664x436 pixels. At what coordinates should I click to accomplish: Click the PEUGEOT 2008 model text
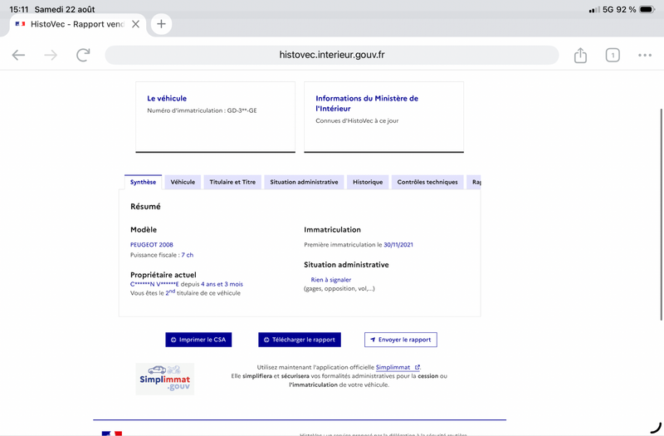point(152,244)
